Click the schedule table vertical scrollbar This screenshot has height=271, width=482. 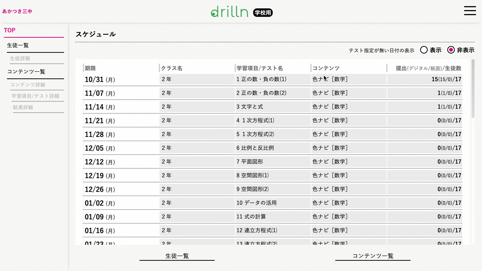[x=473, y=88]
